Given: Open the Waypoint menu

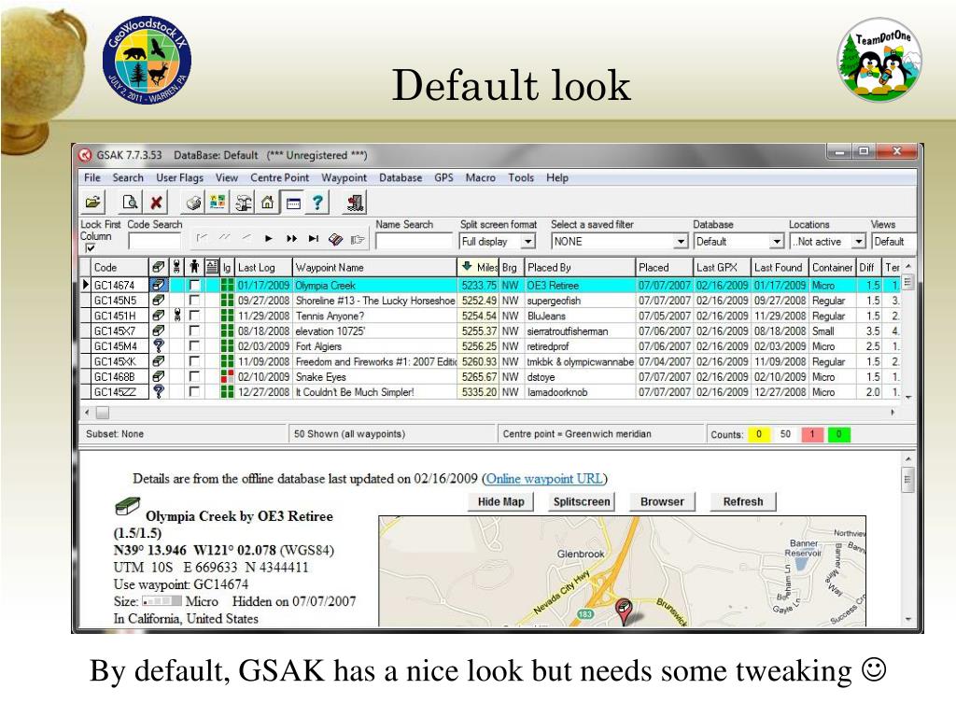Looking at the screenshot, I should (344, 177).
